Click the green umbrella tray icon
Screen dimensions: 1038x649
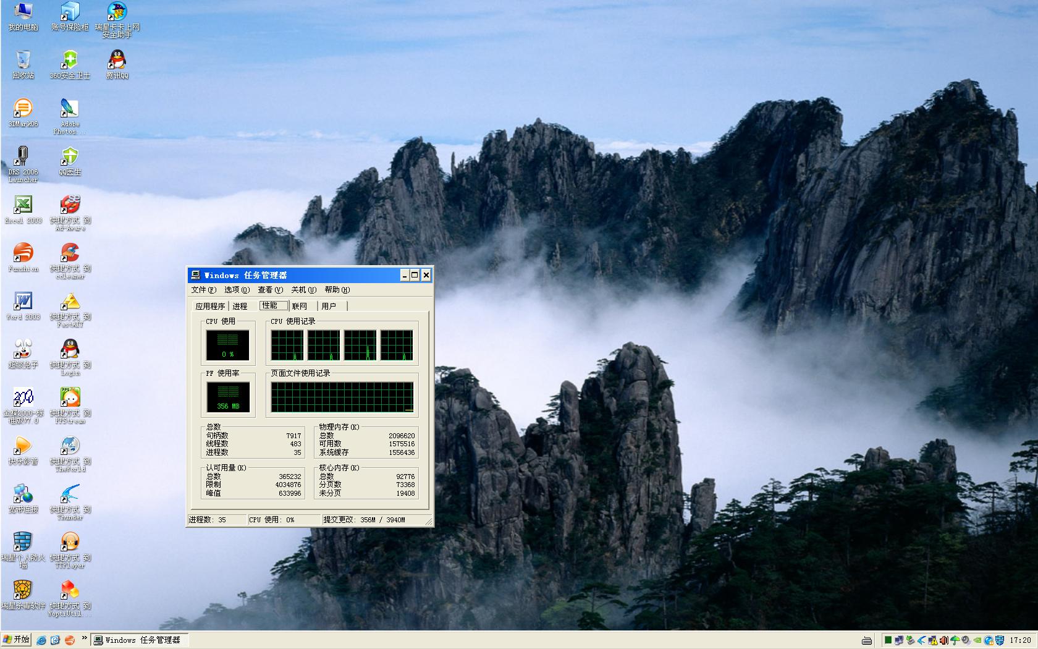point(955,640)
